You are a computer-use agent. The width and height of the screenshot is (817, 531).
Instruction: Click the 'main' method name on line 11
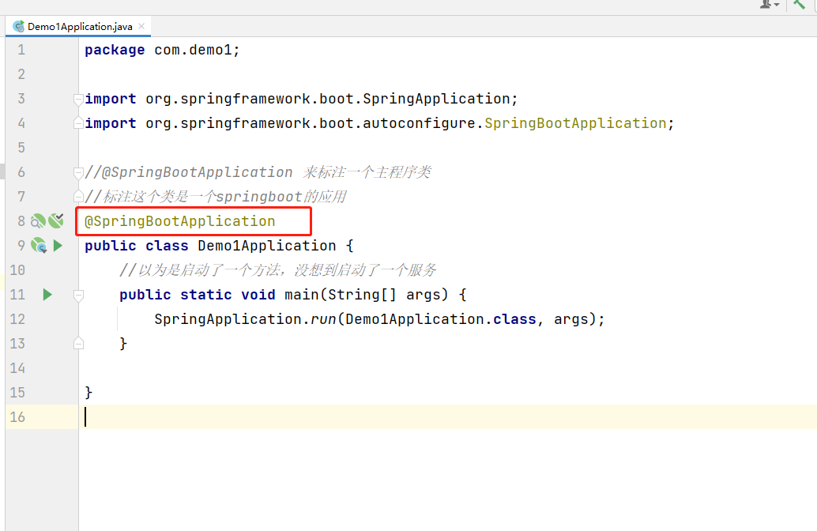[302, 295]
